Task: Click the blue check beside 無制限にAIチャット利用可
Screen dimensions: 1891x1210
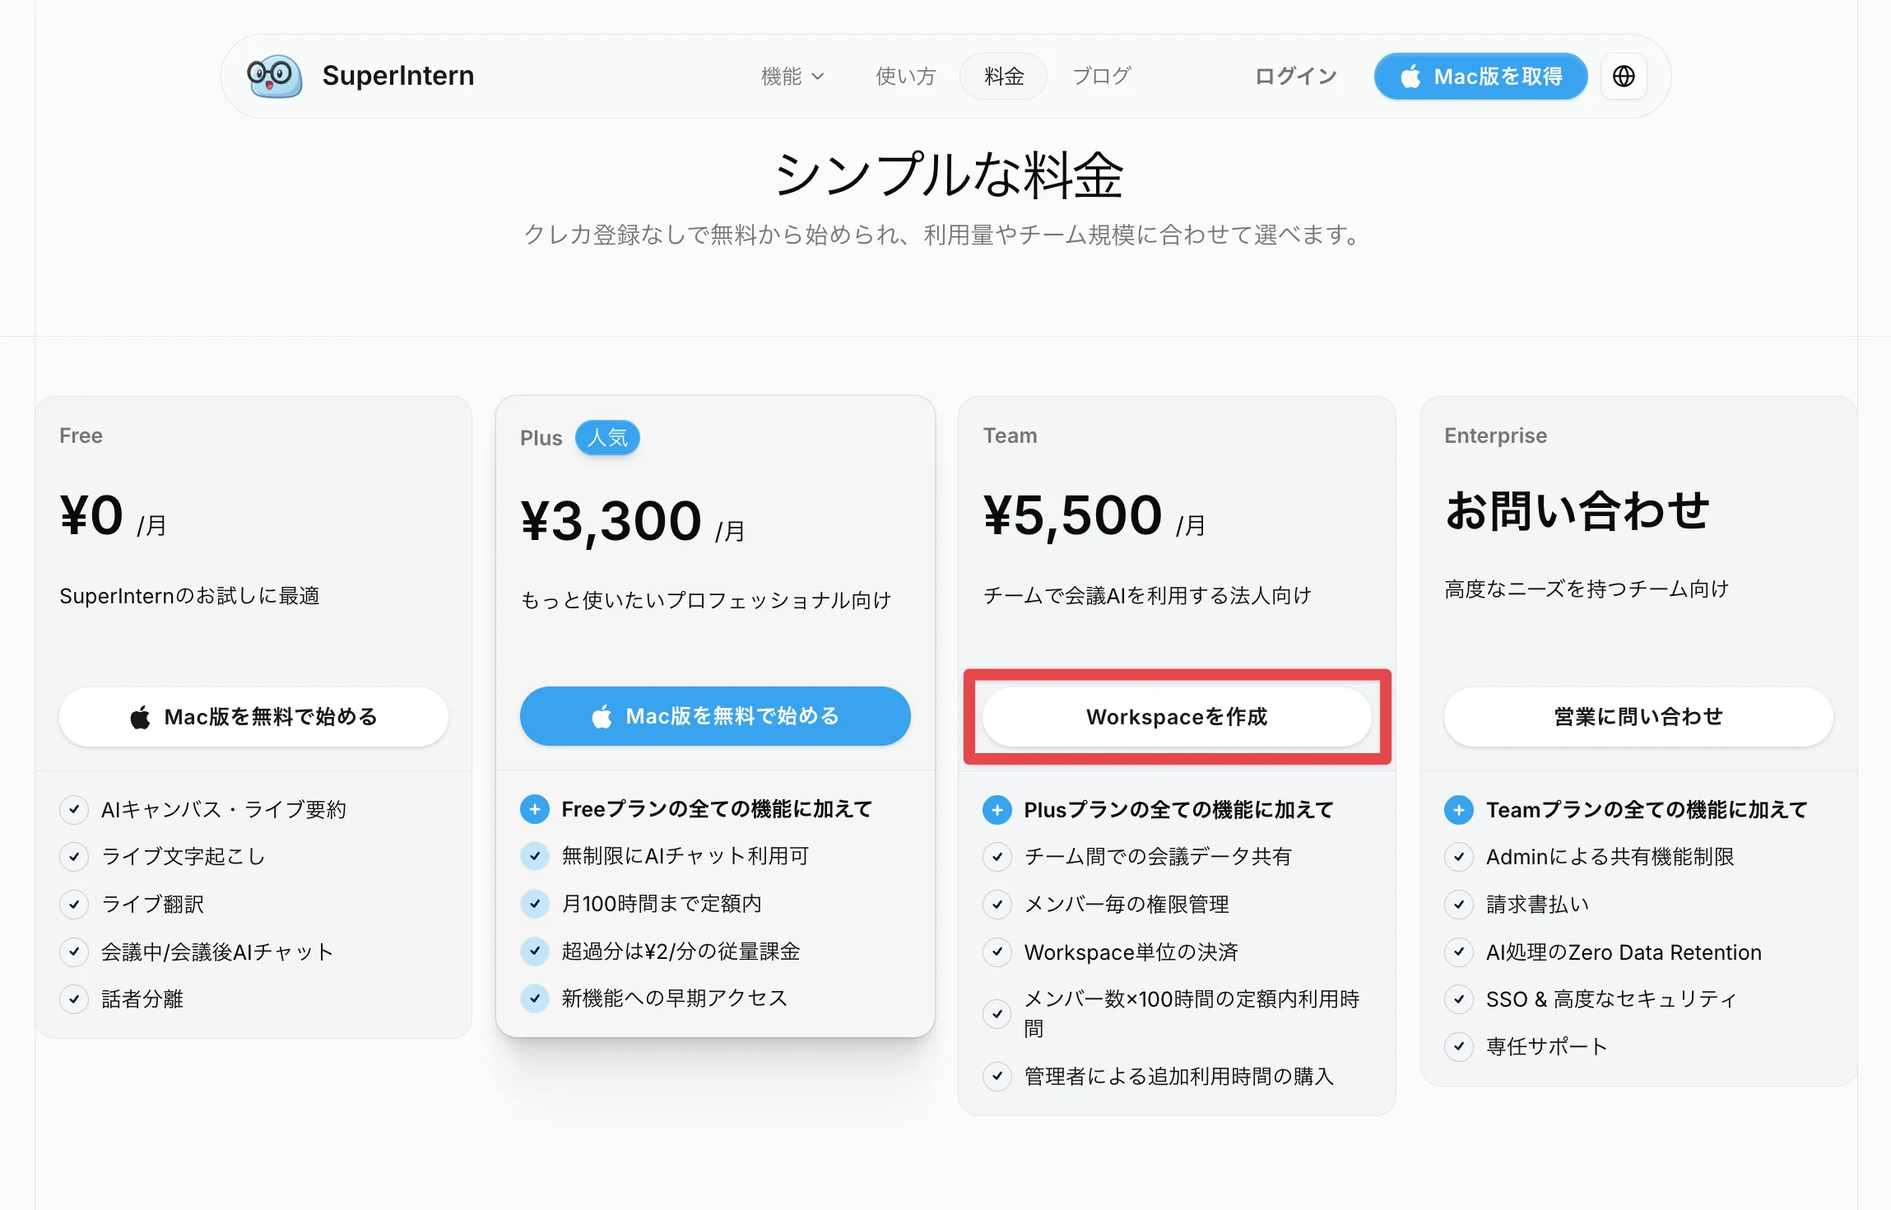Action: 535,856
